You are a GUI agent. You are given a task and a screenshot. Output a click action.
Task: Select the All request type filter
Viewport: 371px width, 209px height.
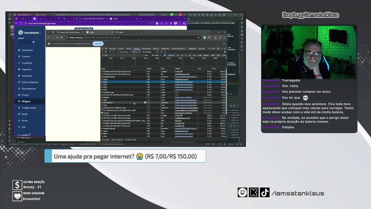[165, 55]
